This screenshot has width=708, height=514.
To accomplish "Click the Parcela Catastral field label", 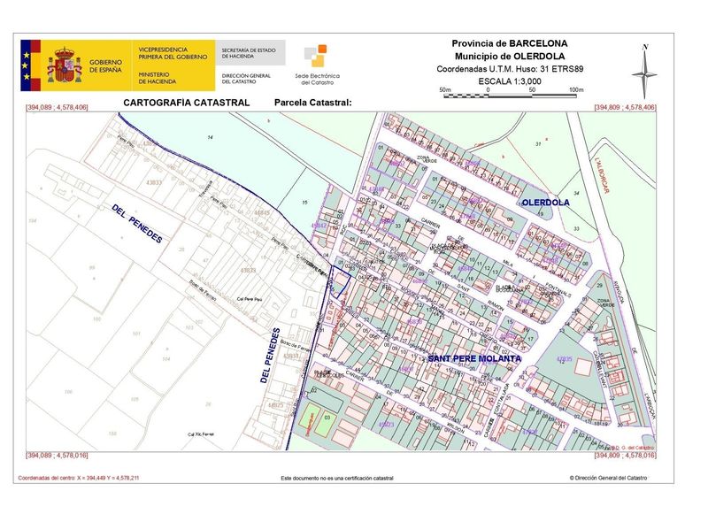I will [x=313, y=103].
